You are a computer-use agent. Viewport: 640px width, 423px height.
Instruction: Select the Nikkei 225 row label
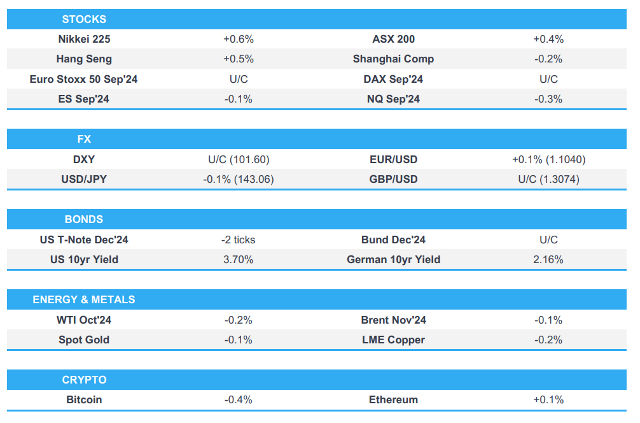pos(84,39)
